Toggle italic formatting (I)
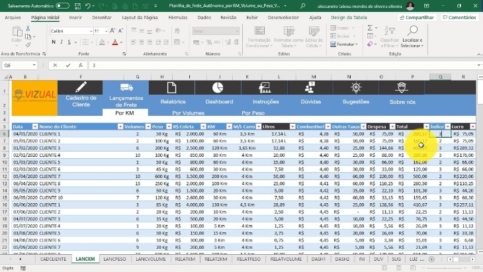The image size is (483, 272). point(62,42)
